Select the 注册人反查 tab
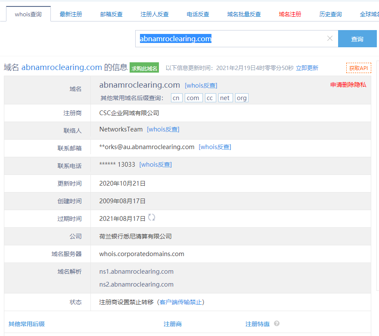Screen dimensions: 379x336 [155, 14]
